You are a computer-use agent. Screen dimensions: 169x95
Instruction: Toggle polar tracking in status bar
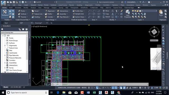click(x=103, y=88)
